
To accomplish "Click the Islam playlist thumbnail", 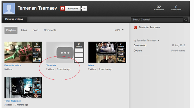I will tap(107, 52).
